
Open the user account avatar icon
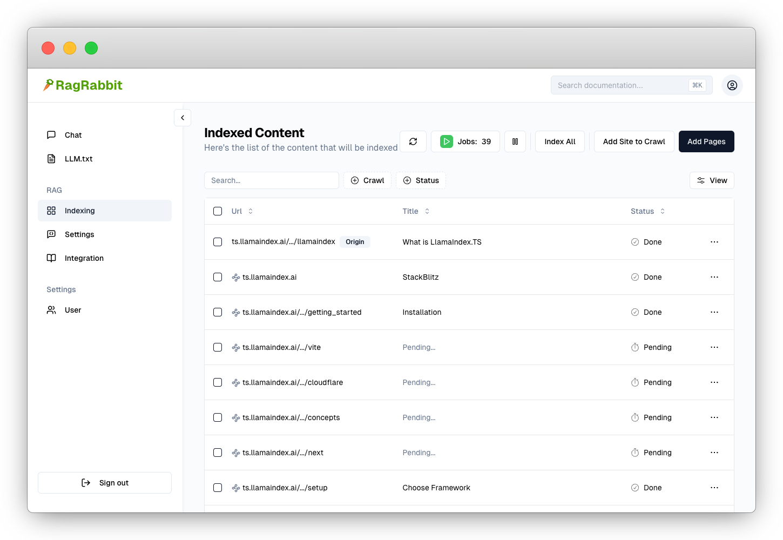[x=732, y=85]
